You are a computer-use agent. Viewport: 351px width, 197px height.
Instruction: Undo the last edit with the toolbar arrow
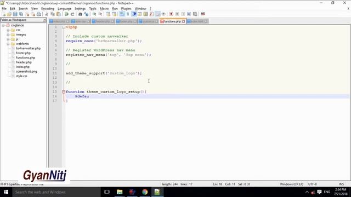pos(66,14)
